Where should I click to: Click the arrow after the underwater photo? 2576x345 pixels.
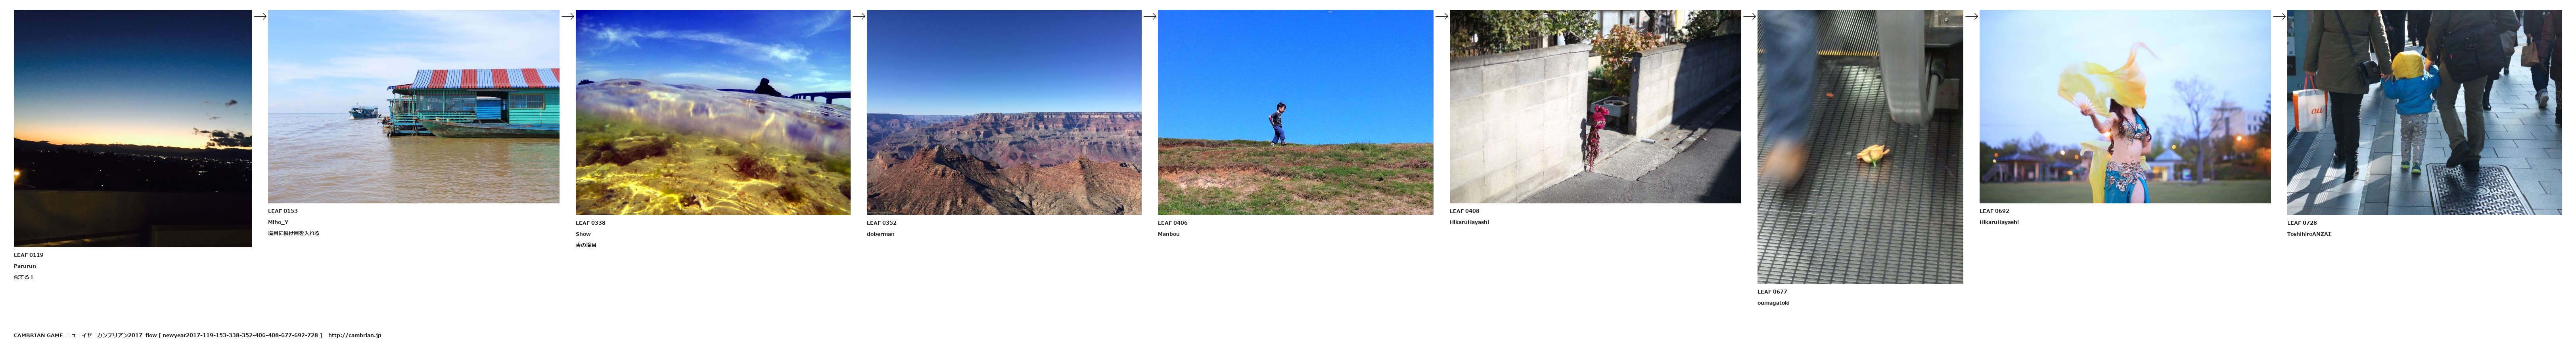click(859, 16)
